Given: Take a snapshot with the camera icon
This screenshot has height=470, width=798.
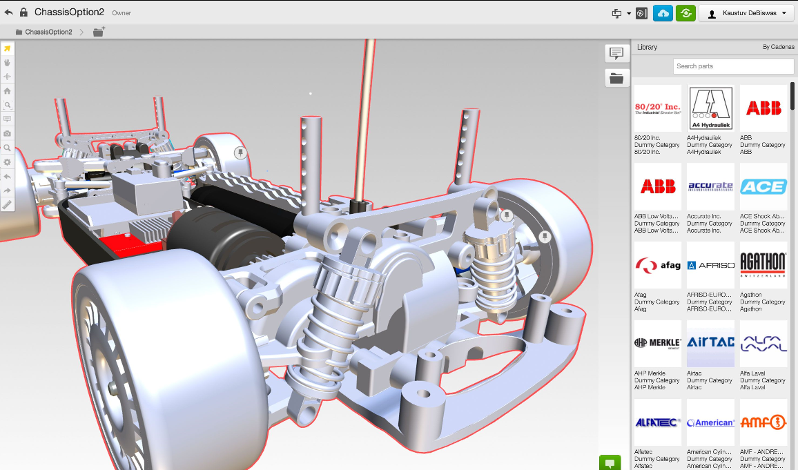Looking at the screenshot, I should coord(7,133).
